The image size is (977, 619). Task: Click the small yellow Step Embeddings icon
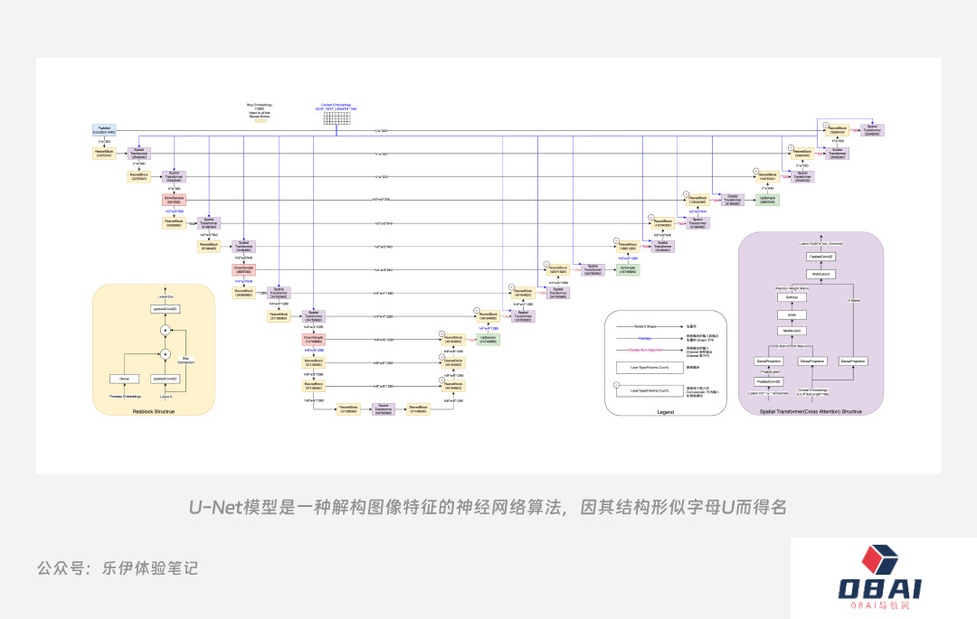click(261, 119)
